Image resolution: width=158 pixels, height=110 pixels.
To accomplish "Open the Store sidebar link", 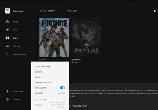I will pyautogui.click(x=15, y=30).
